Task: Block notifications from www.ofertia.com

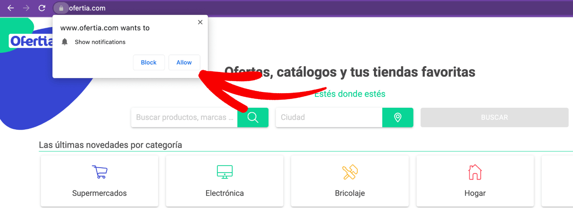Action: 149,62
